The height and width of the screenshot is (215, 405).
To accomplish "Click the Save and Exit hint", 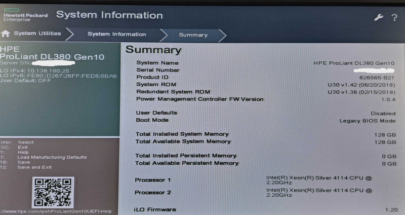I will (34, 167).
